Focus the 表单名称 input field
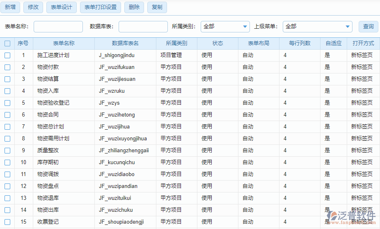The image size is (380, 229). point(58,26)
